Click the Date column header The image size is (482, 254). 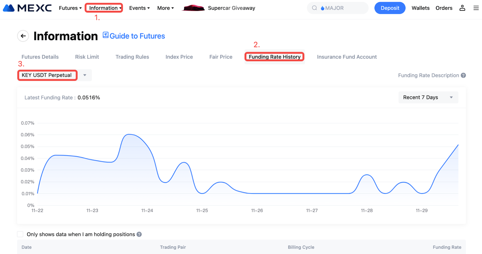27,247
